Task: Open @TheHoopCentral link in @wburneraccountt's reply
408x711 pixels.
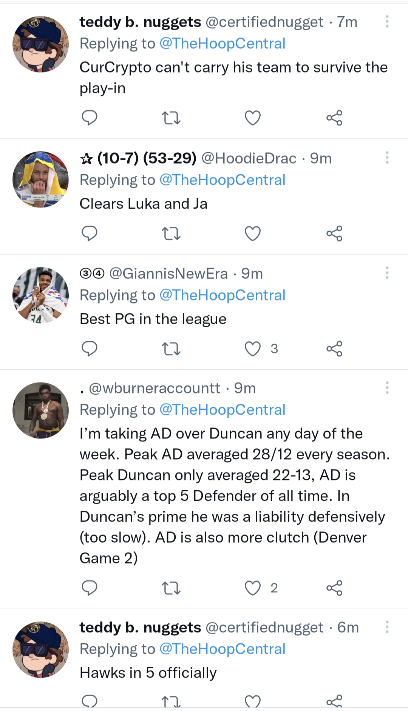Action: [x=222, y=410]
